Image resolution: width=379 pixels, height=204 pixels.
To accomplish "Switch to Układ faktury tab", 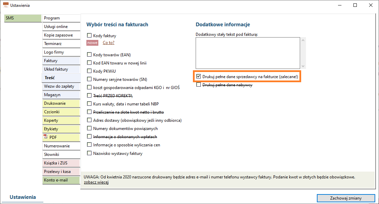I will pyautogui.click(x=61, y=69).
